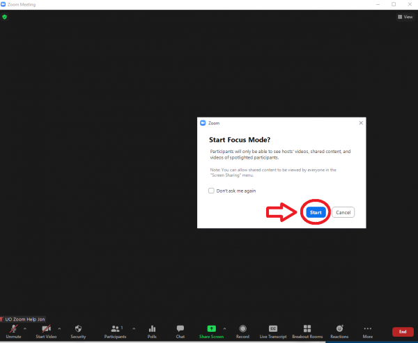Viewport: 418px width, 343px height.
Task: Click the red End meeting button
Action: click(x=403, y=332)
